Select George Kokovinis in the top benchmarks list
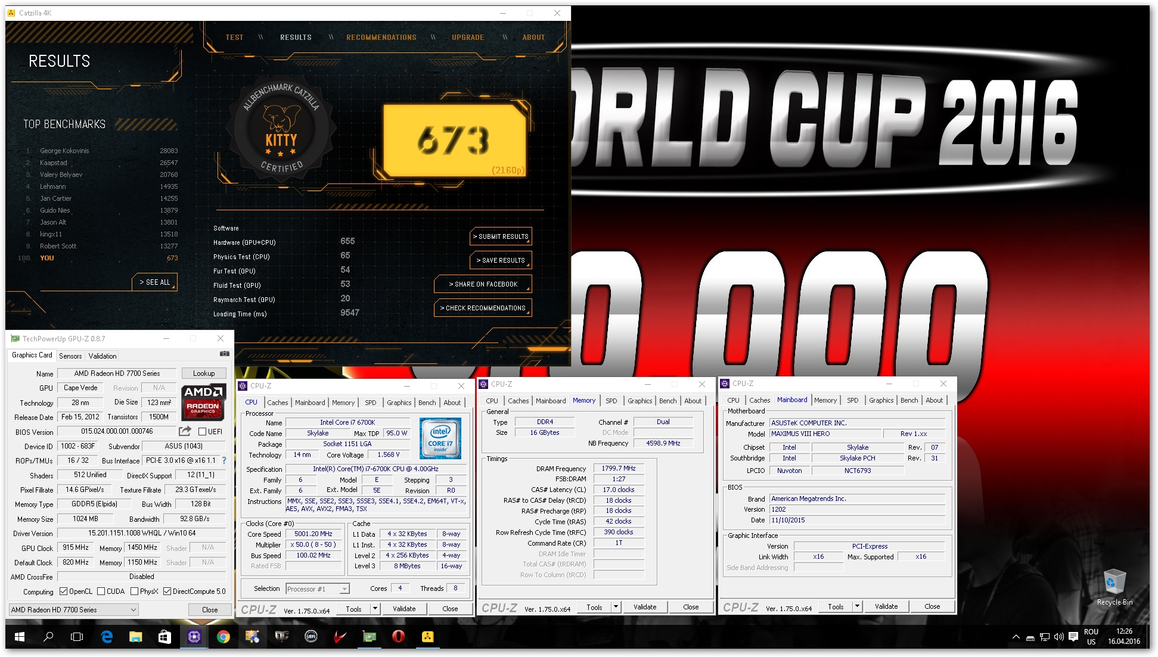The width and height of the screenshot is (1158, 657). click(x=101, y=151)
